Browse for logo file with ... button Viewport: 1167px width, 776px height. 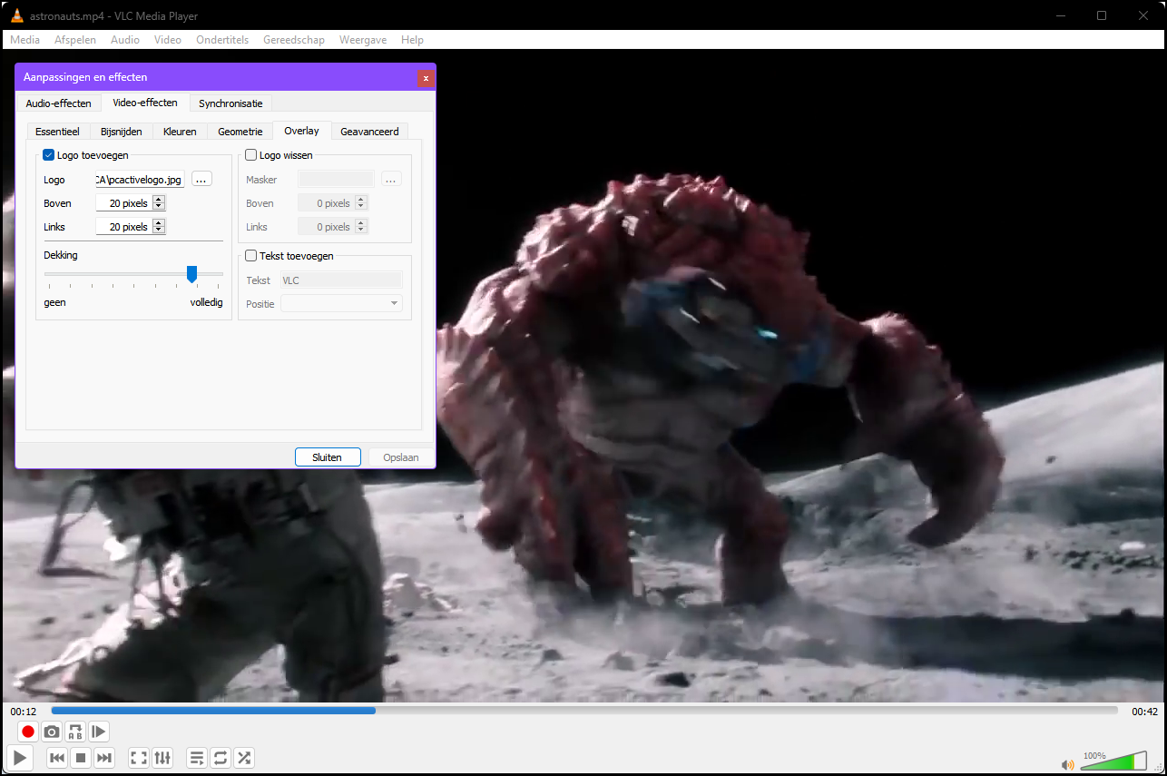coord(201,180)
